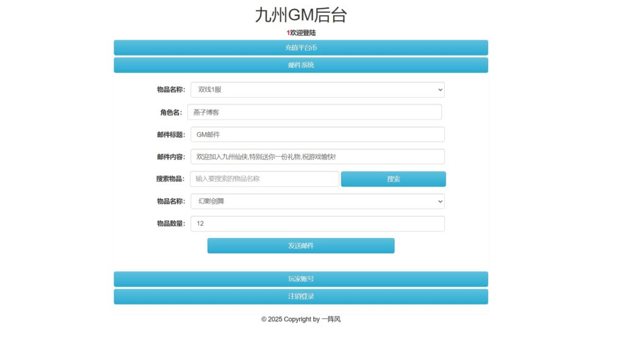Viewport: 625px width, 360px height.
Task: Expand the 幻影剑舞 item dropdown
Action: pos(316,201)
